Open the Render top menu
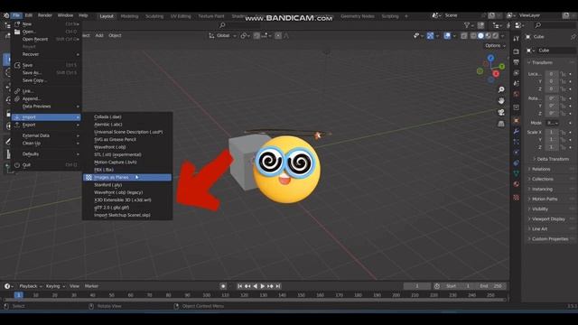Viewport: 578px width, 325px height. 44,15
